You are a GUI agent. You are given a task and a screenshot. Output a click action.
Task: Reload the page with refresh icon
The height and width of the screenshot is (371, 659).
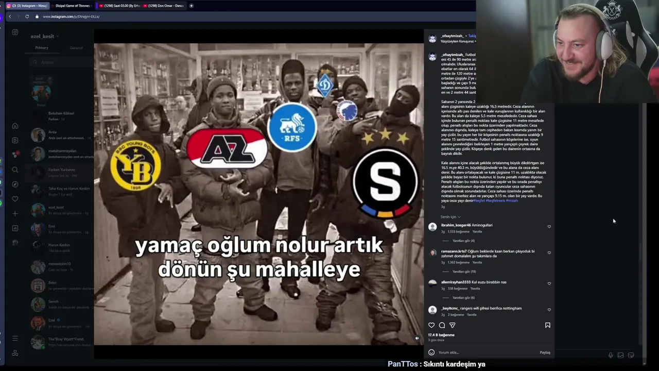[27, 16]
